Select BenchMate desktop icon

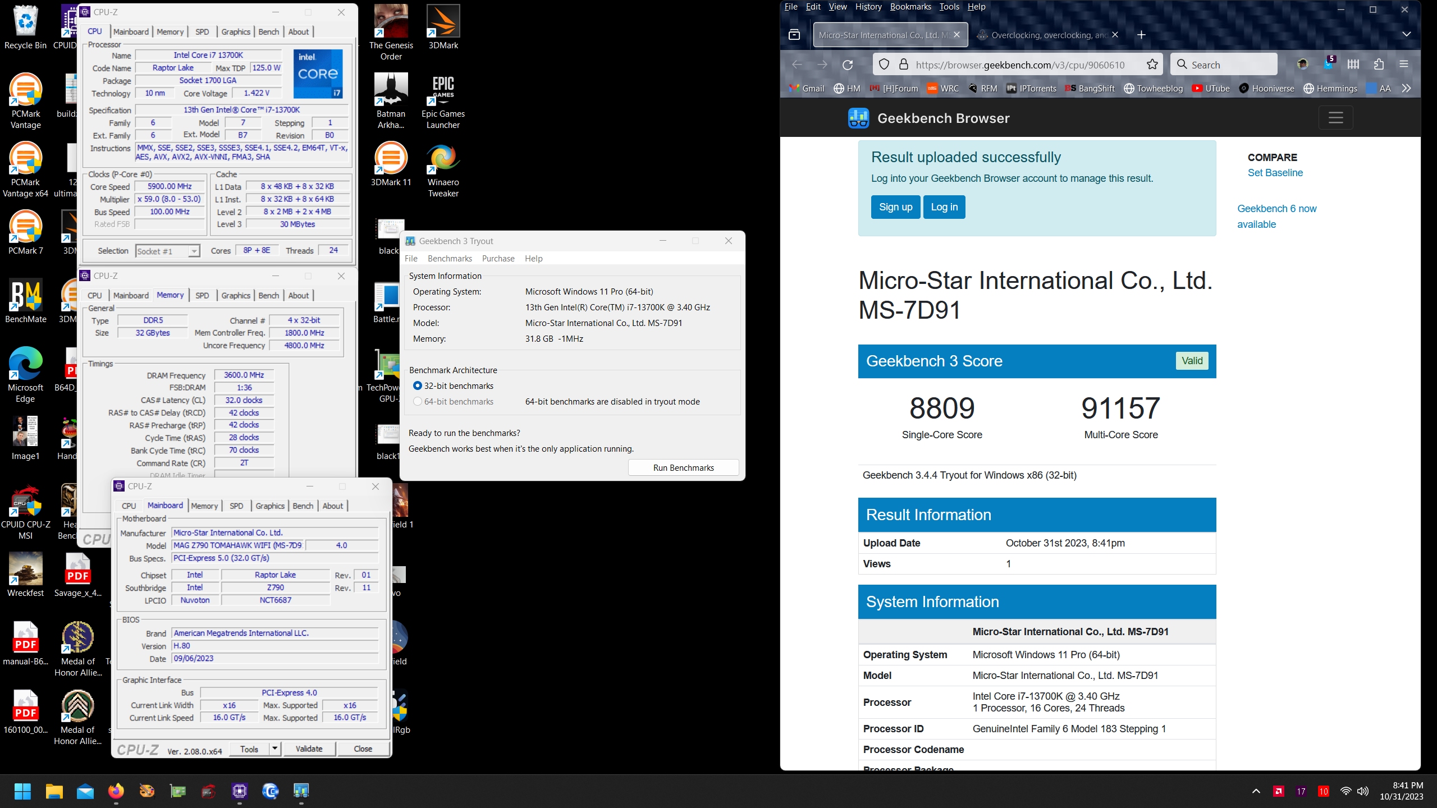point(25,301)
